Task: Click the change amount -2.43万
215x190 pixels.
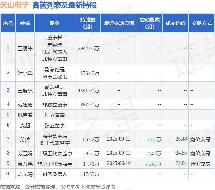Action: tap(153, 153)
